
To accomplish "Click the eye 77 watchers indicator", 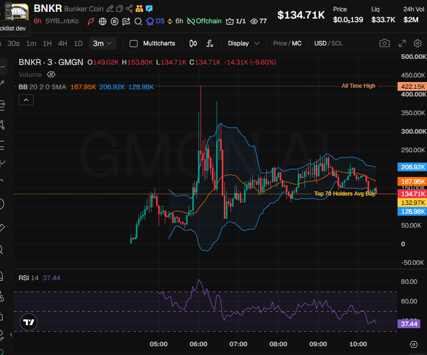I will coord(258,21).
